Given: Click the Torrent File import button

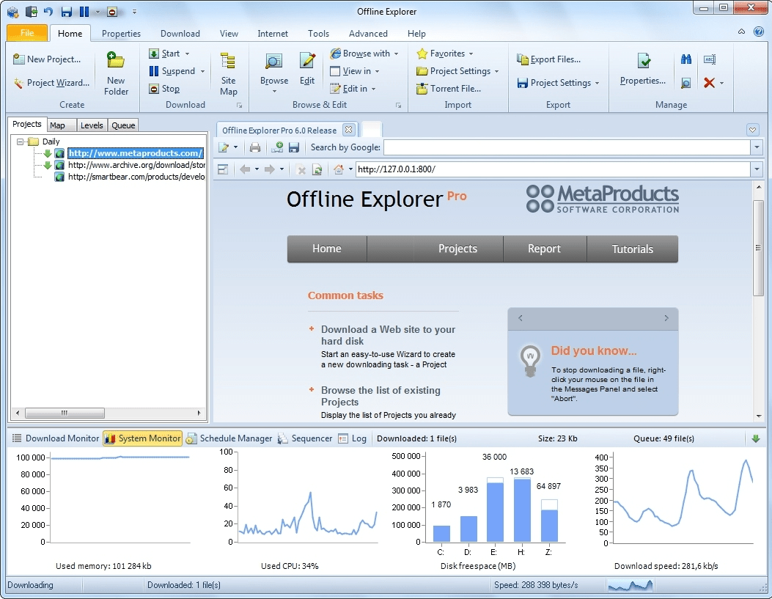Looking at the screenshot, I should coord(449,89).
